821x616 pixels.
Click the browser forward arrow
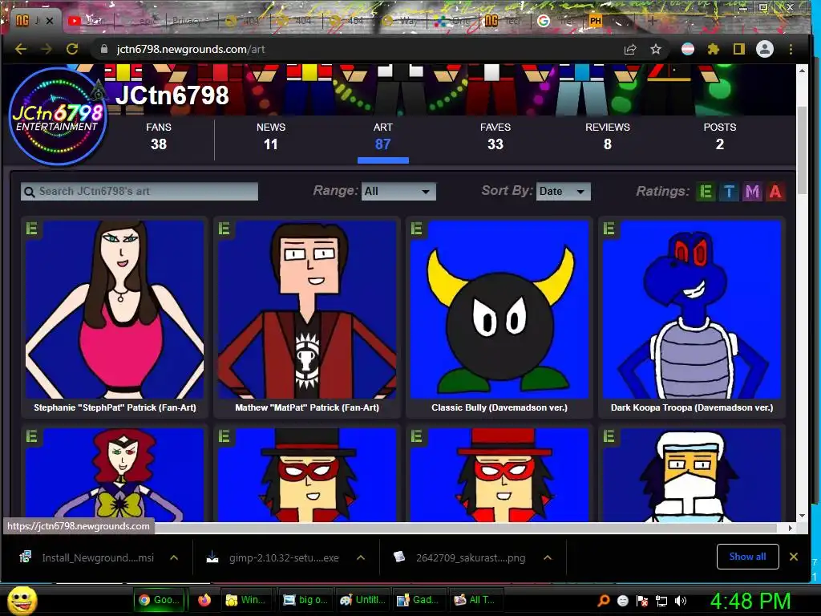[x=46, y=49]
